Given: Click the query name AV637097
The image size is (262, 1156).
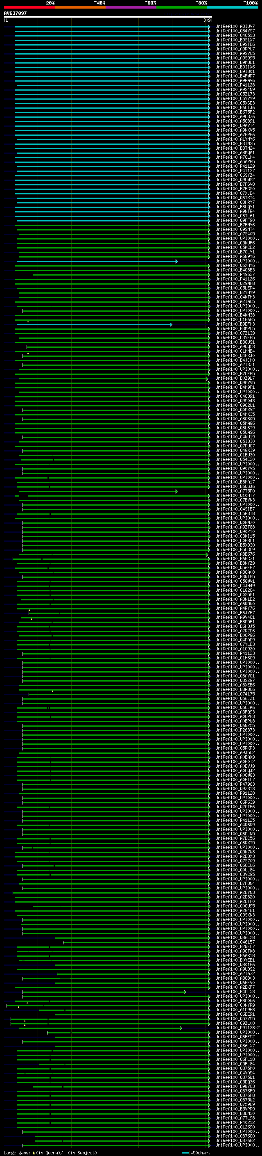Looking at the screenshot, I should pos(15,14).
